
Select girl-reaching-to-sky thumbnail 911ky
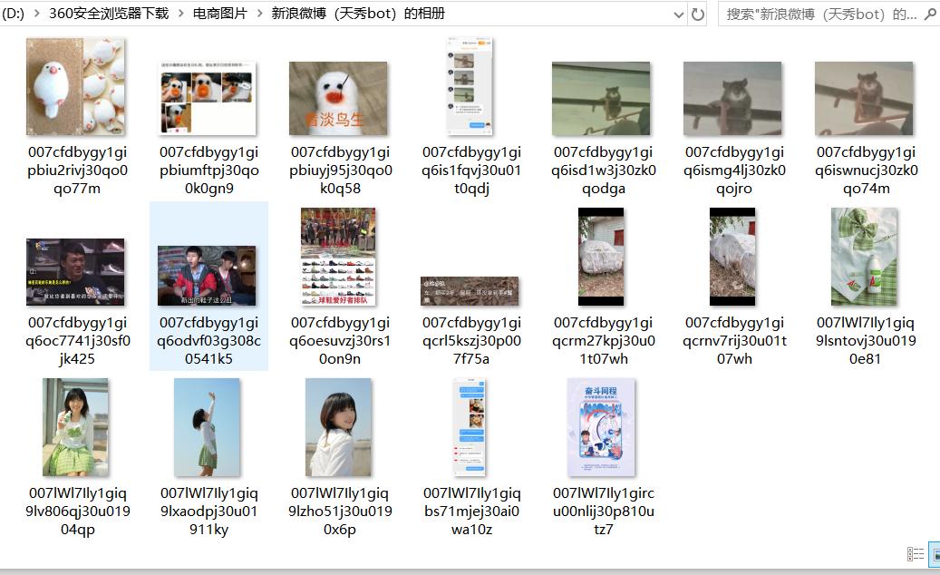point(207,427)
